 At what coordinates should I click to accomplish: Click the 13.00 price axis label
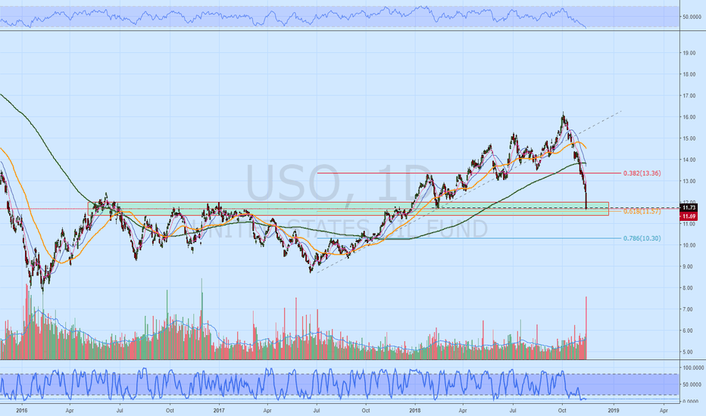pos(689,182)
